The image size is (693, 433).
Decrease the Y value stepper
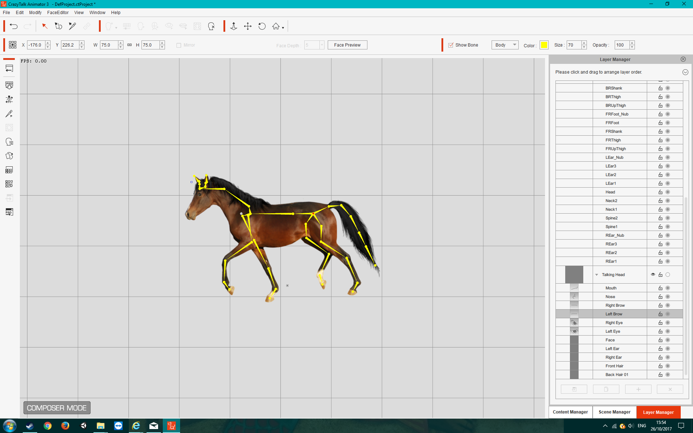(82, 47)
